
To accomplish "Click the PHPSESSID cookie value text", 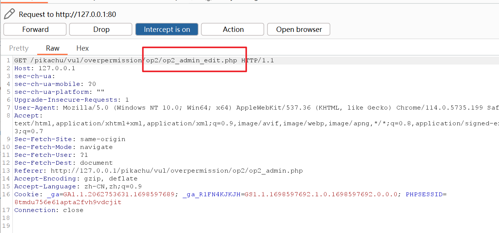I will tap(68, 202).
